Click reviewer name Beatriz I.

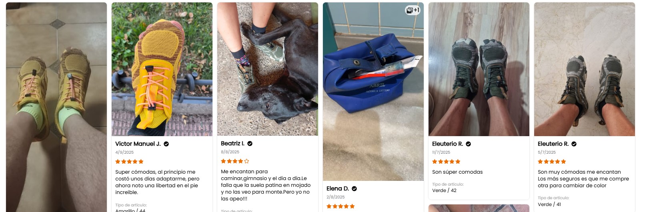232,143
